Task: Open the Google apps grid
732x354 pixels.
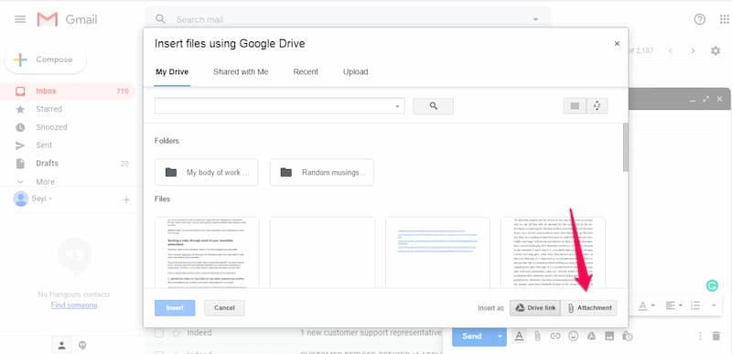Action: 724,19
